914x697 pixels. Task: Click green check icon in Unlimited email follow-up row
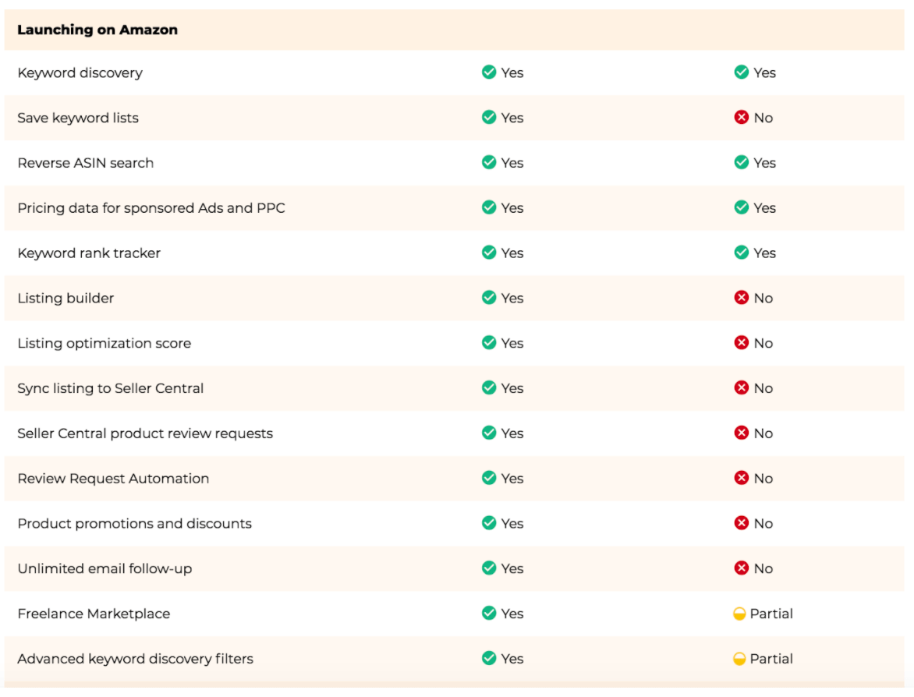(489, 568)
